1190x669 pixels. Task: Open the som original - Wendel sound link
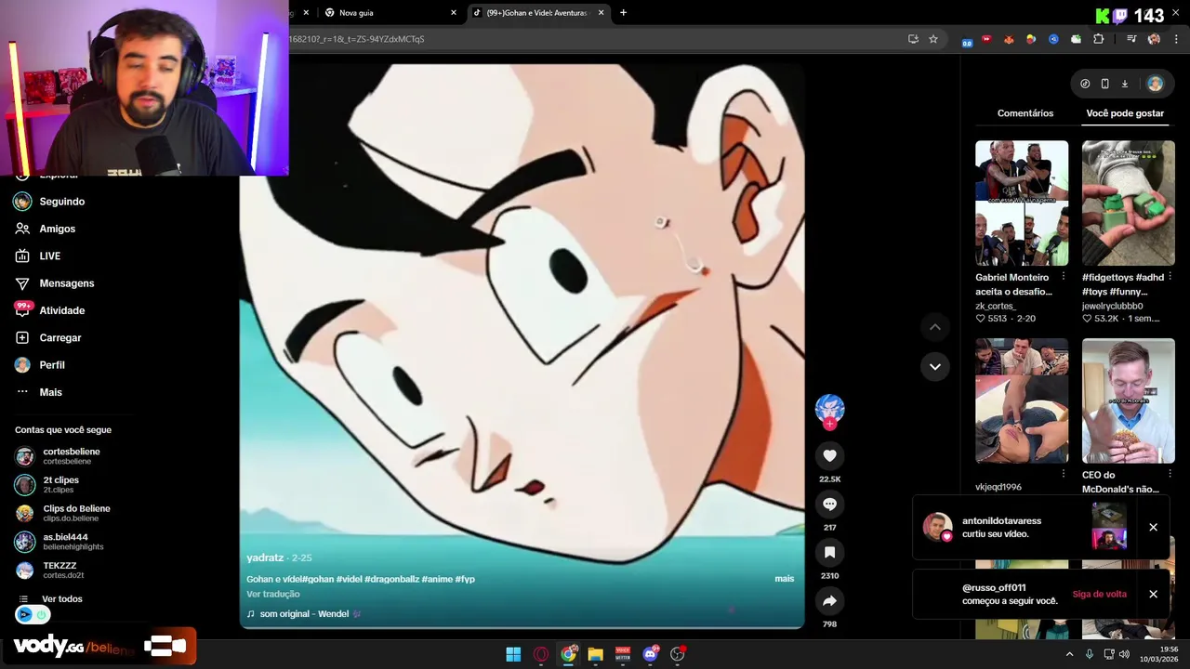[x=303, y=614]
